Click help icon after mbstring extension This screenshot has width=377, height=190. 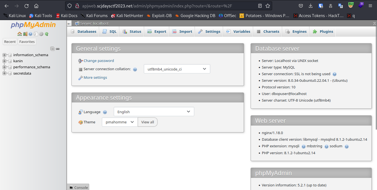coord(326,146)
